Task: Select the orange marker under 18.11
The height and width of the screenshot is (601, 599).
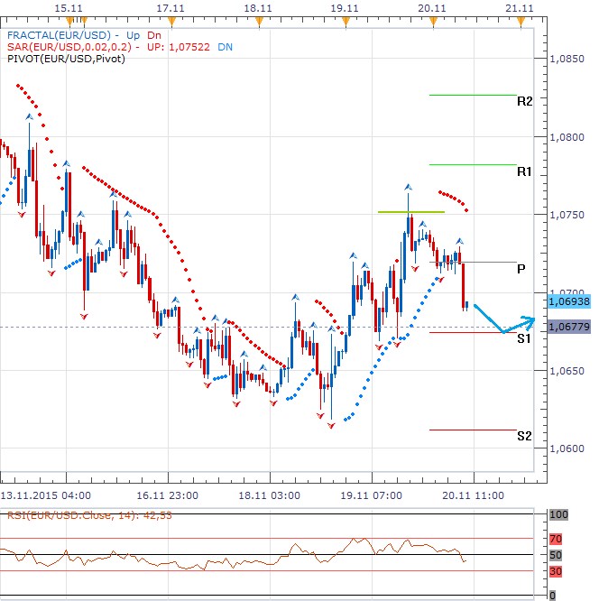Action: coord(258,22)
